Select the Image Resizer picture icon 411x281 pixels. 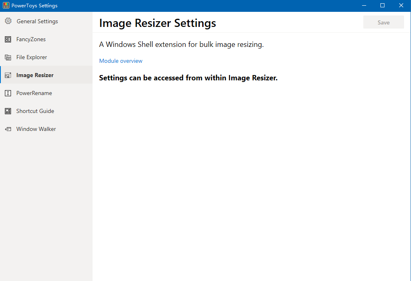[8, 75]
